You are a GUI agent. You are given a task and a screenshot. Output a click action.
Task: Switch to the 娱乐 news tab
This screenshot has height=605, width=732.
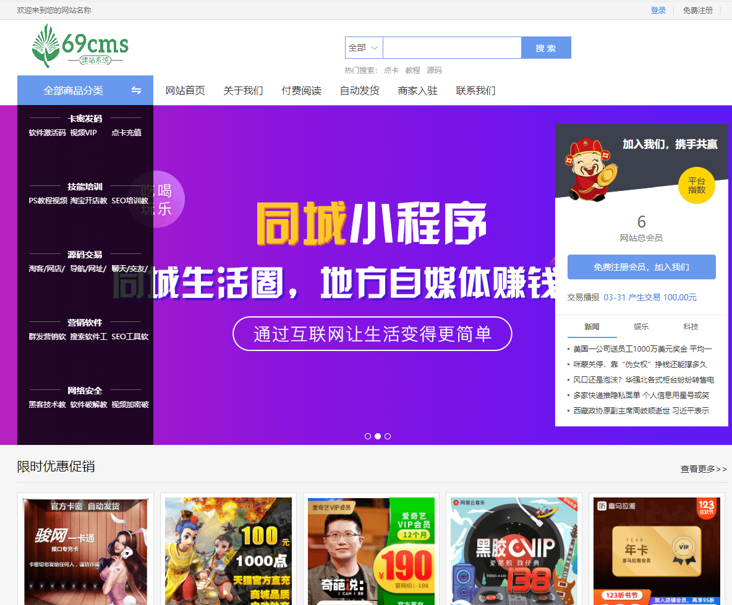coord(641,326)
